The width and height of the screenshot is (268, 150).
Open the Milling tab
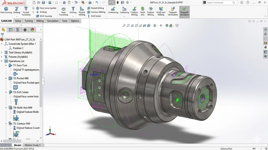tap(40, 21)
